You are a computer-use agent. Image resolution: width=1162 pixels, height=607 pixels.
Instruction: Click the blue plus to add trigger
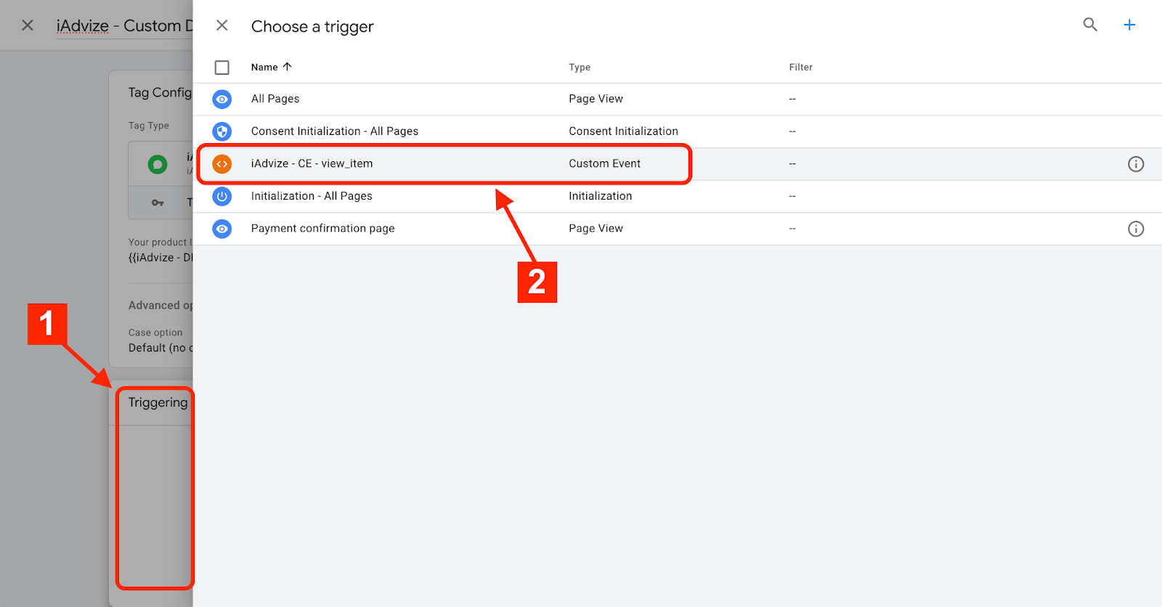tap(1129, 25)
